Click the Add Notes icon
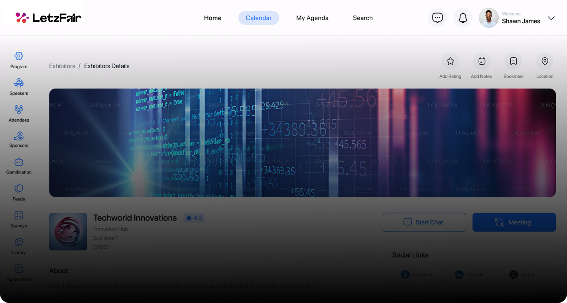The height and width of the screenshot is (303, 567). [x=482, y=61]
